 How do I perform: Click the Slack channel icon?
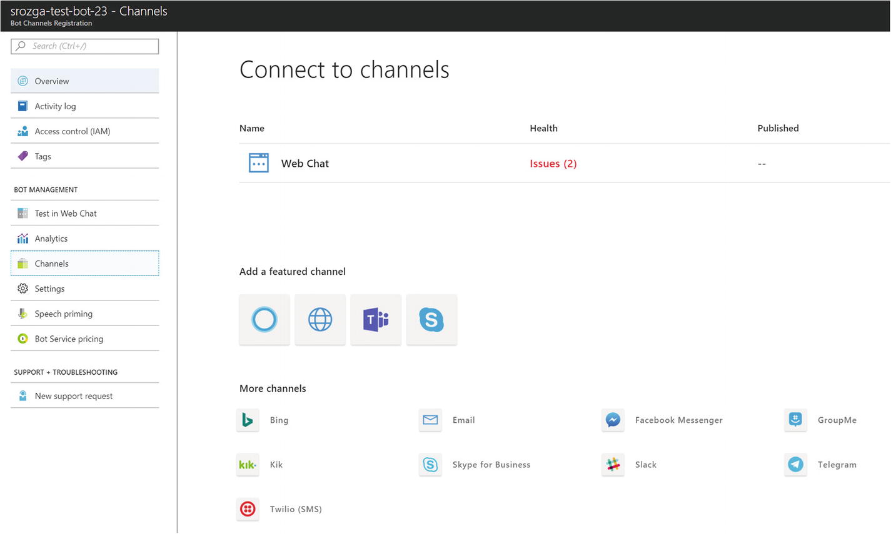pyautogui.click(x=613, y=465)
